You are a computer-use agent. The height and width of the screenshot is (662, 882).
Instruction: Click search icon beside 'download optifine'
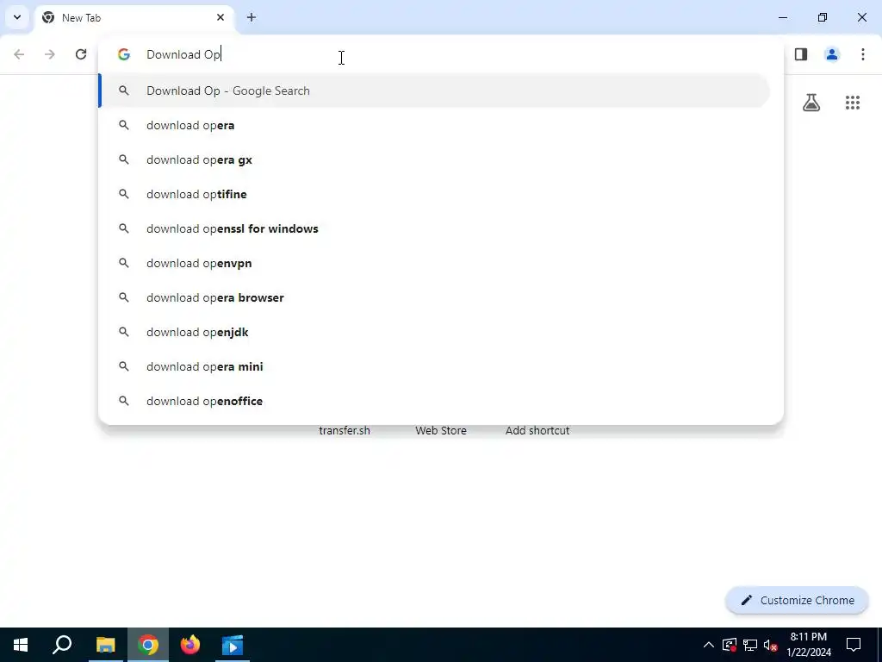pyautogui.click(x=124, y=194)
